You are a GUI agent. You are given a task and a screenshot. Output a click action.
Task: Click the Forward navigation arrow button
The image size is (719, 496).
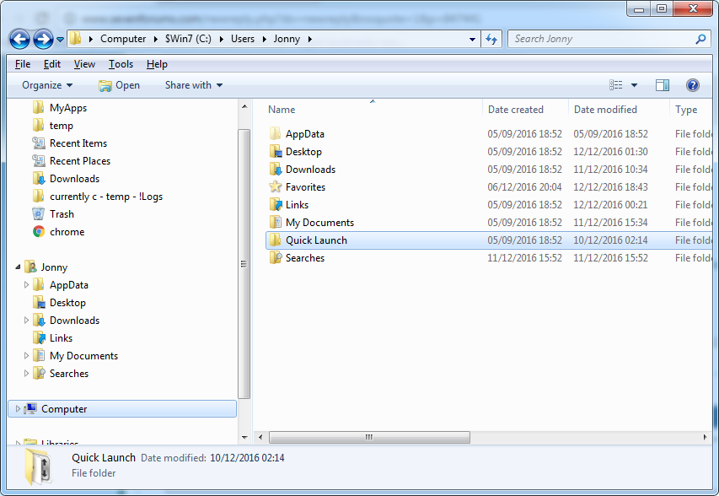pos(43,39)
